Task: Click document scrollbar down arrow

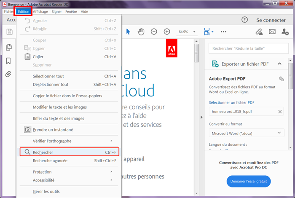Action: (x=197, y=193)
